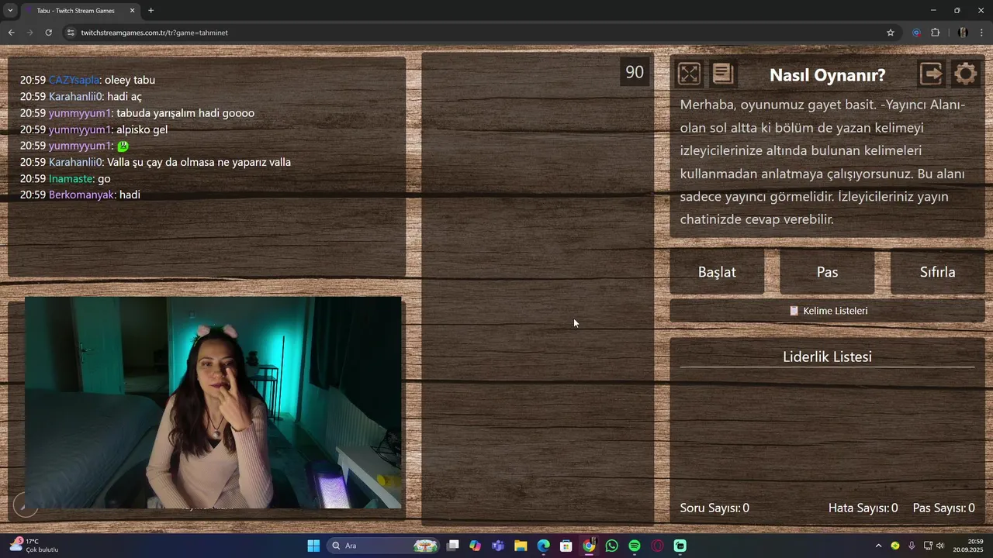Screen dimensions: 993x558
Task: Launch Copilot from the taskbar
Action: click(475, 546)
